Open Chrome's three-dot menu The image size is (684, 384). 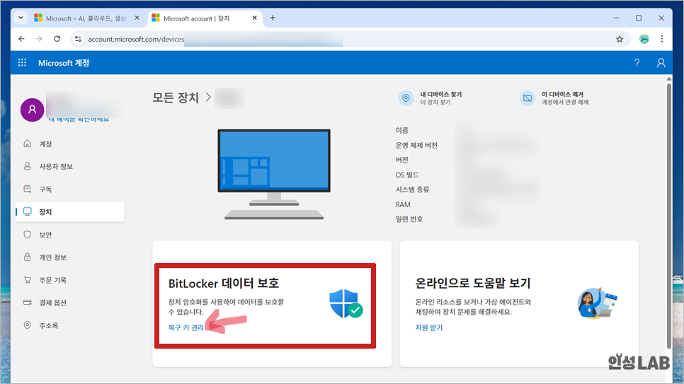click(x=662, y=39)
